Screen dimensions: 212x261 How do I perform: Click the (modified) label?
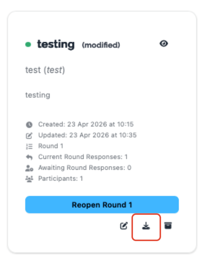pyautogui.click(x=101, y=45)
